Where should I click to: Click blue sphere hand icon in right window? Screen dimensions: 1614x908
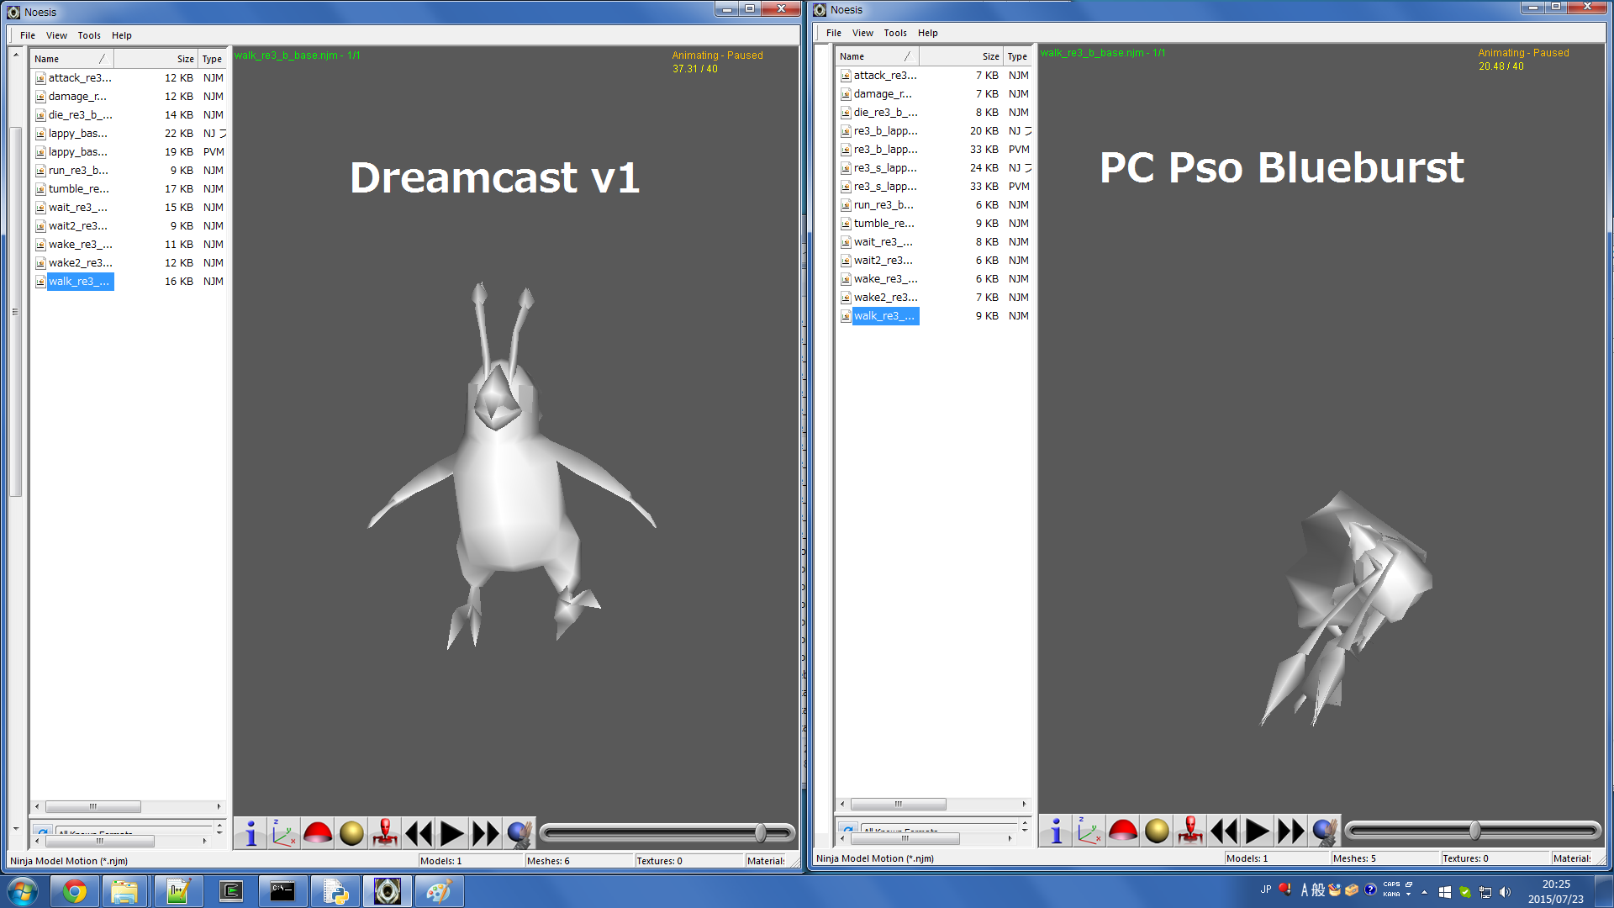pos(1325,831)
